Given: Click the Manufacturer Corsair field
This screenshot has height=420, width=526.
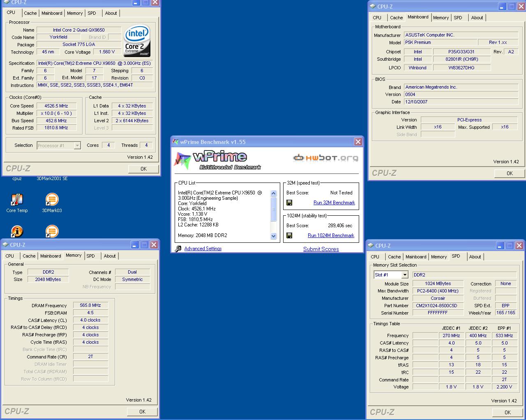Looking at the screenshot, I should (x=438, y=298).
